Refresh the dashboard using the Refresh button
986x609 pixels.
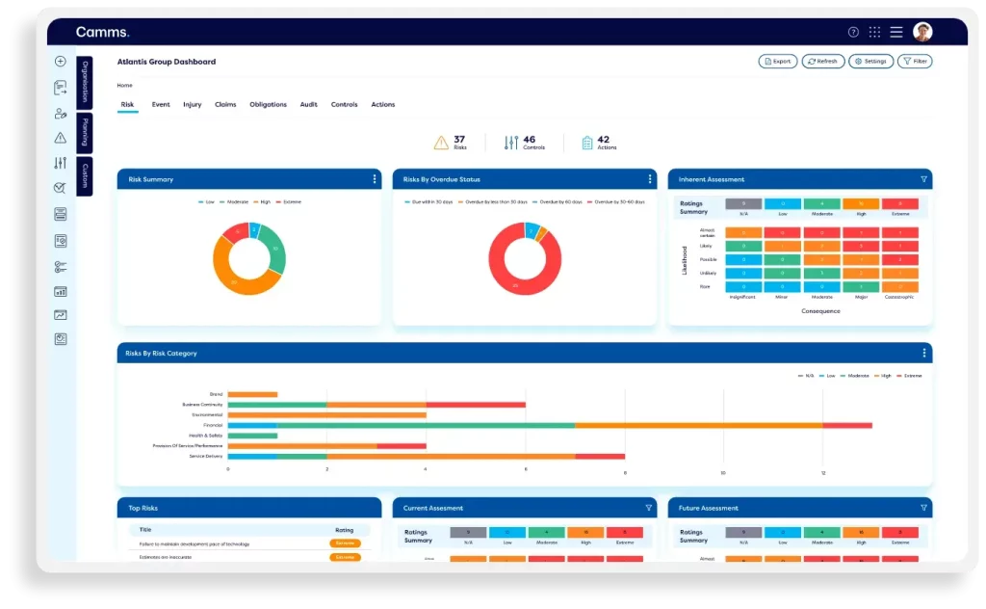[x=823, y=61]
